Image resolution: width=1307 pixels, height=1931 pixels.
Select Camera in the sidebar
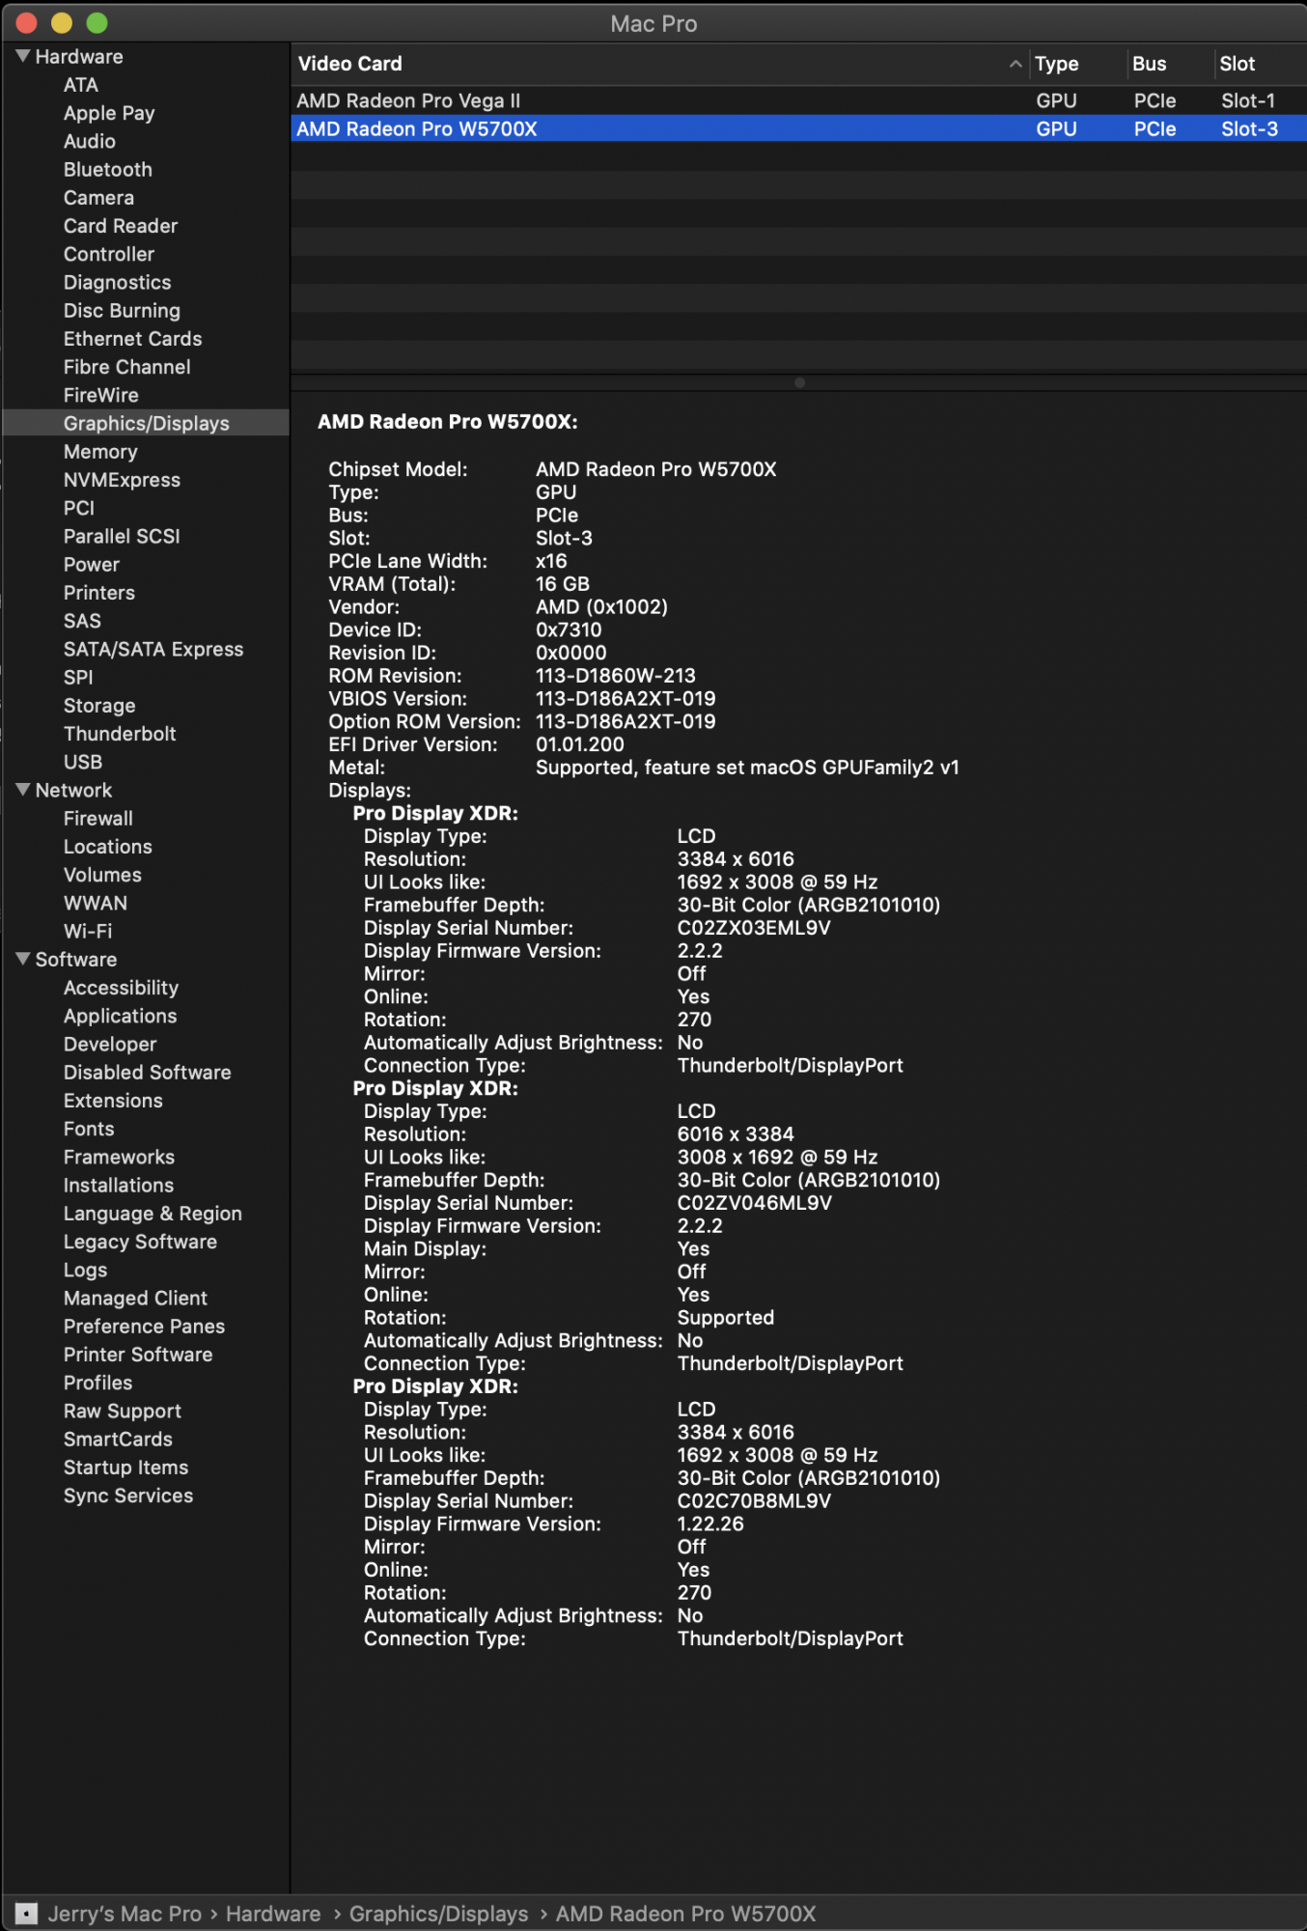pyautogui.click(x=98, y=197)
